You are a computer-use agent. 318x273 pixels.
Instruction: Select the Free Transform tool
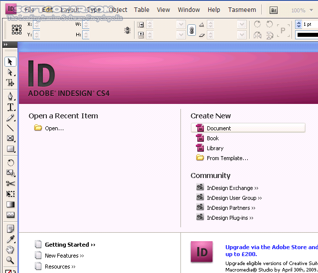click(10, 194)
